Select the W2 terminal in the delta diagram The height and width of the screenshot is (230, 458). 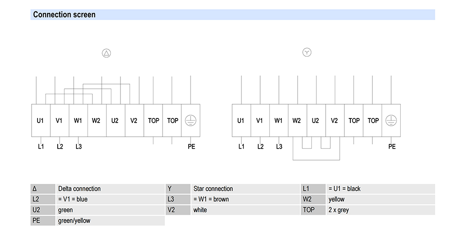pos(96,121)
